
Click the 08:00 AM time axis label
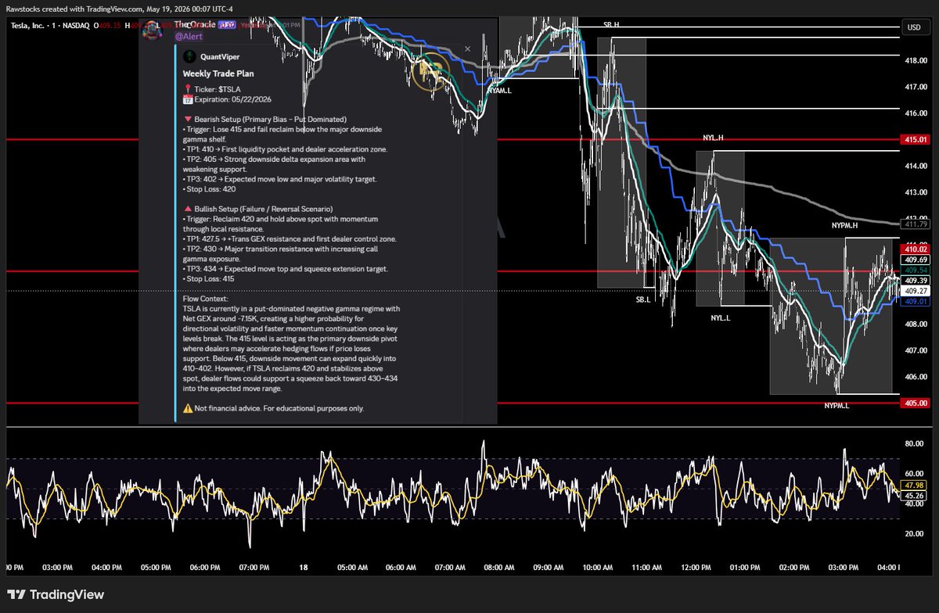coord(499,566)
